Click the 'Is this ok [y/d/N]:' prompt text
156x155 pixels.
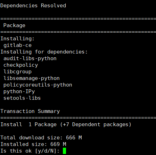click(x=30, y=151)
